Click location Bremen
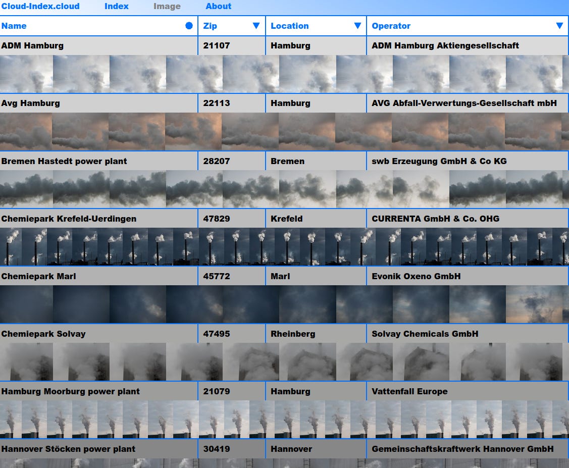 pos(287,161)
